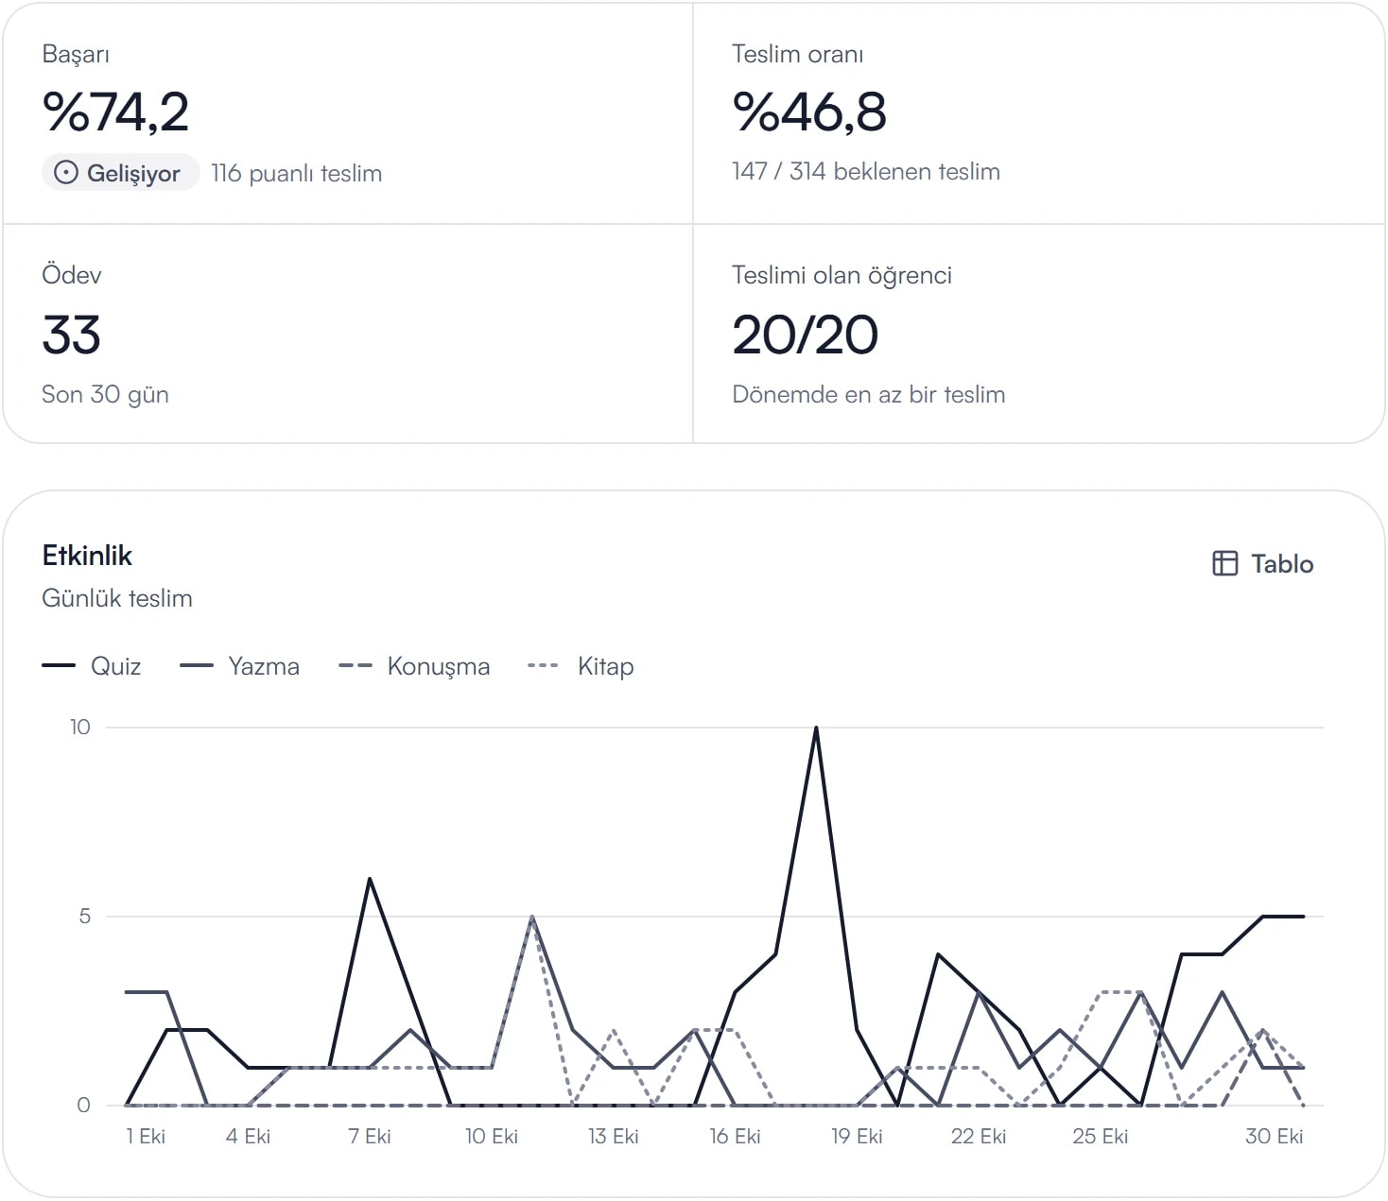The image size is (1388, 1201).
Task: Click the Quiz solid line swatch
Action: [59, 666]
